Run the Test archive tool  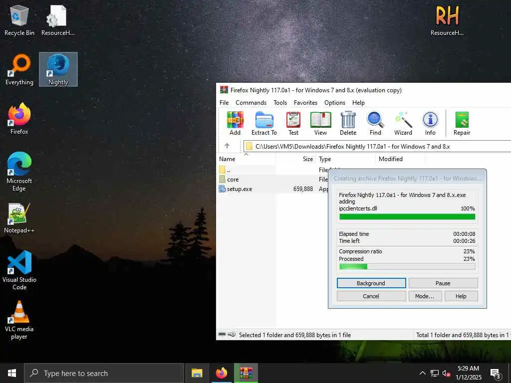tap(293, 123)
